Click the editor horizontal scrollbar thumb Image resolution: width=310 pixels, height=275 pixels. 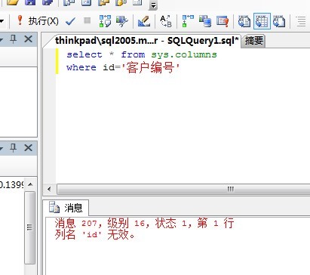(183, 189)
